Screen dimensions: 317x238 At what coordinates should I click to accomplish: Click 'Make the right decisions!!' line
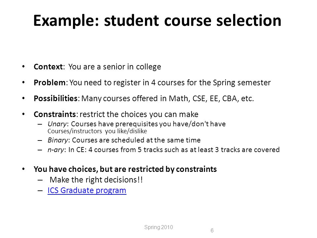click(x=96, y=180)
